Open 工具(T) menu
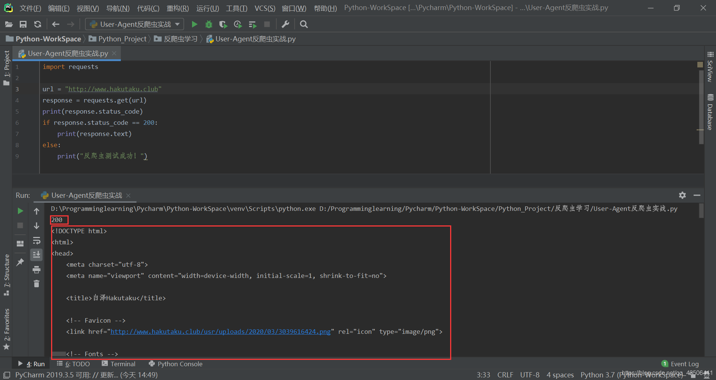 click(236, 8)
